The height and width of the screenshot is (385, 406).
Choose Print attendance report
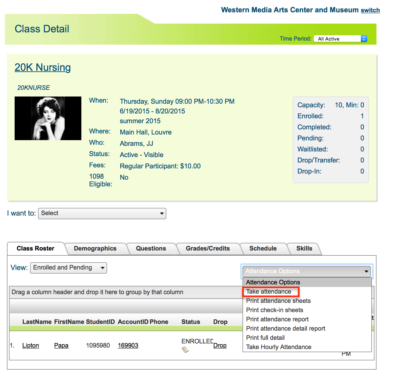click(277, 319)
